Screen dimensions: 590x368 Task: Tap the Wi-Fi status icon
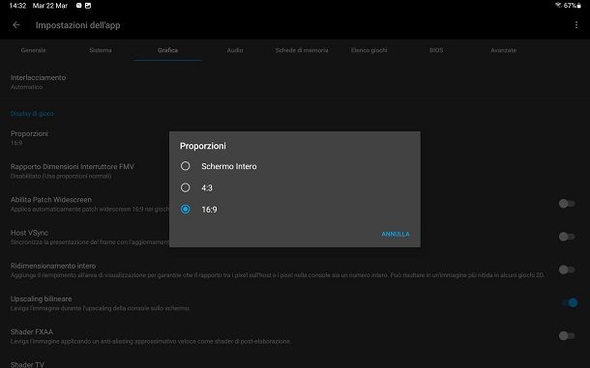coord(558,5)
